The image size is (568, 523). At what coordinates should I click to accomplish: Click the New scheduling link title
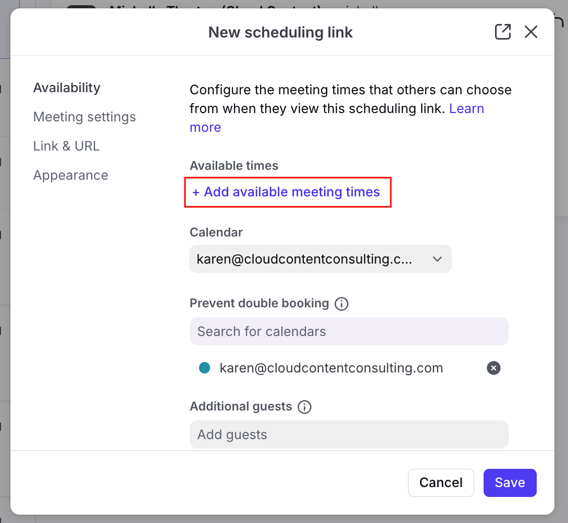point(280,32)
